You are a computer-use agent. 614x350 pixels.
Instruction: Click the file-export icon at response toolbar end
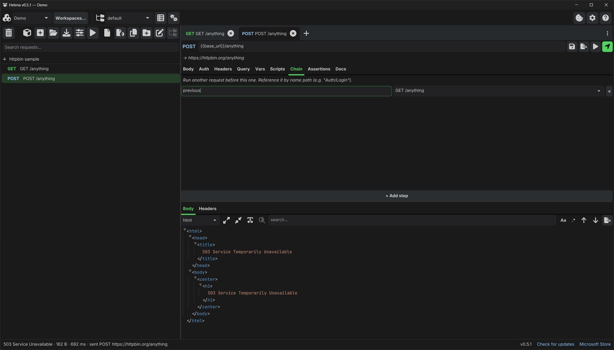coord(607,220)
